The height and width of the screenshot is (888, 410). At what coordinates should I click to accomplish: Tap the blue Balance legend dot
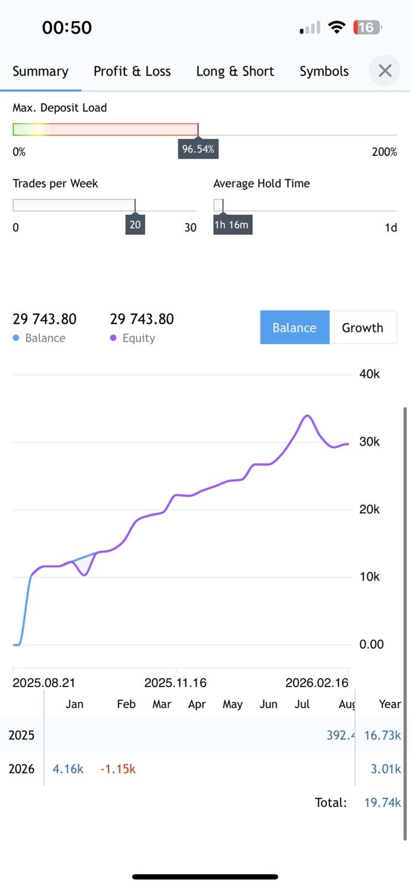(x=16, y=338)
